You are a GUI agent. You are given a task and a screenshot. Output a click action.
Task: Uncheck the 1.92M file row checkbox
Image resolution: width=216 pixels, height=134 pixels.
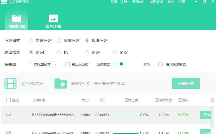tap(9, 115)
